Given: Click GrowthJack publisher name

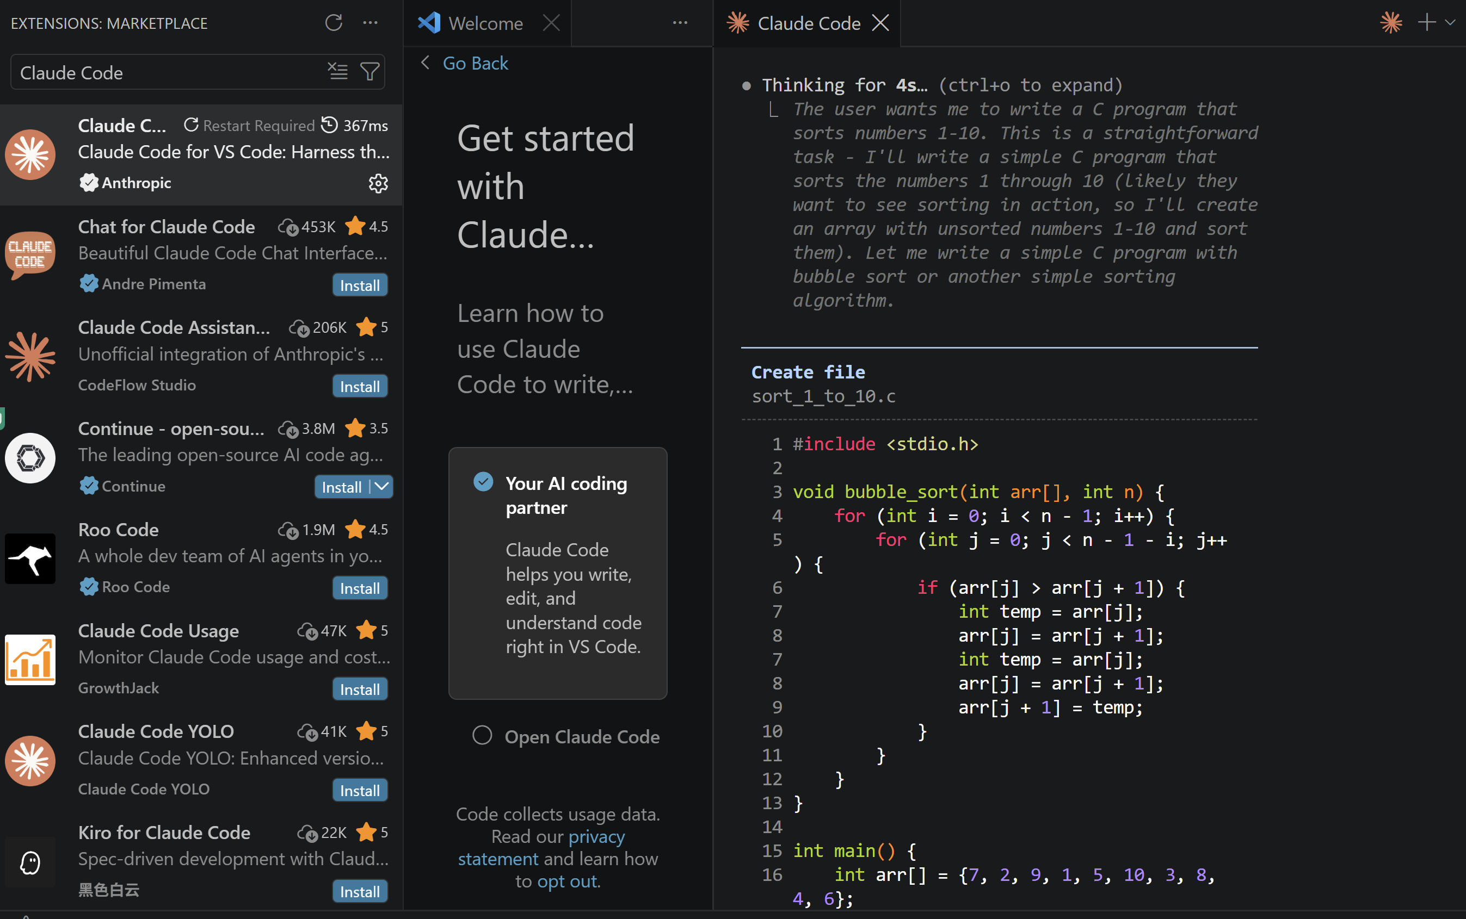Looking at the screenshot, I should (119, 687).
